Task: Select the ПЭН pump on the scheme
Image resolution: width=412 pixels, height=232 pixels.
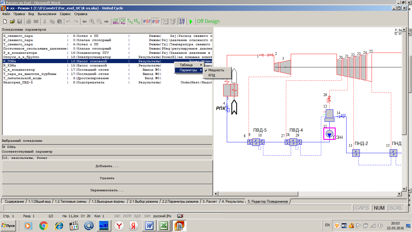Action: (x=329, y=134)
